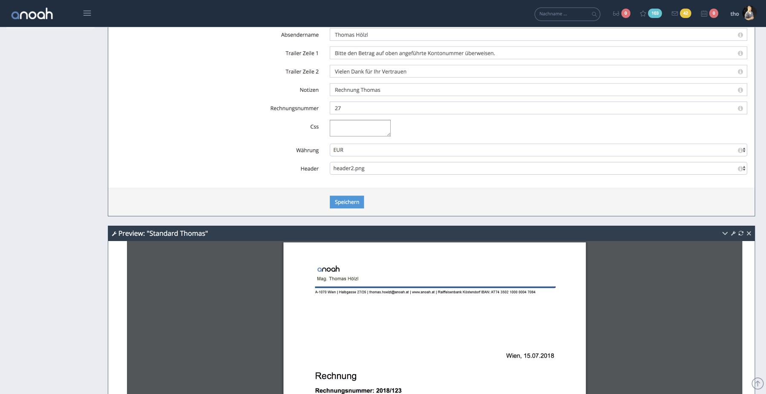Click info icon in Absendername field
Screen dimensions: 766x394
coord(740,35)
